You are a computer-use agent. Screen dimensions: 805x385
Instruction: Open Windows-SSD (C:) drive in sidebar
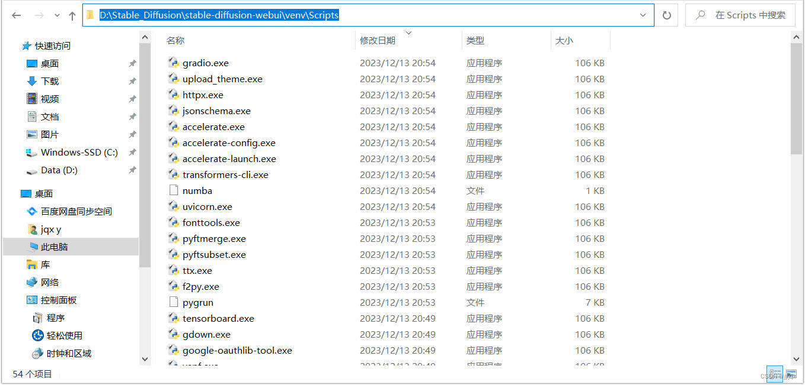(x=72, y=152)
